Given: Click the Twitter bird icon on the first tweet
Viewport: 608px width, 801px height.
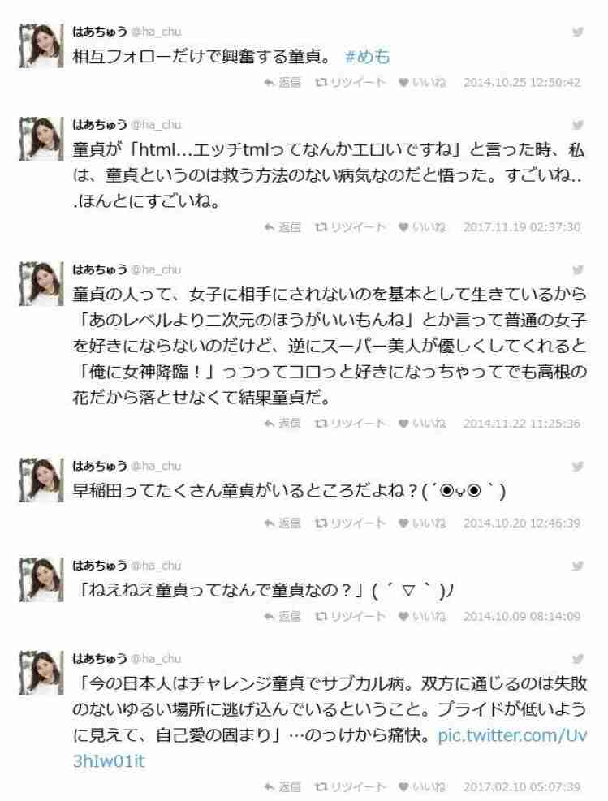Looking at the screenshot, I should (577, 32).
